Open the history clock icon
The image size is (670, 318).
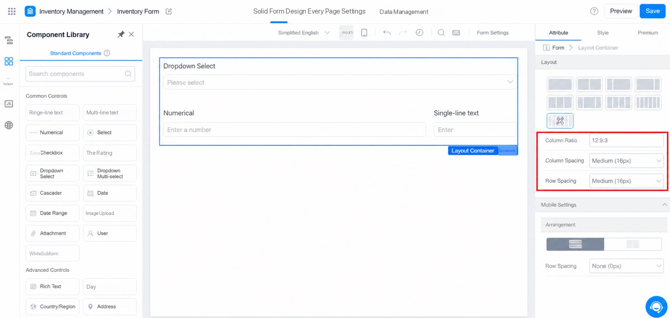click(x=419, y=33)
